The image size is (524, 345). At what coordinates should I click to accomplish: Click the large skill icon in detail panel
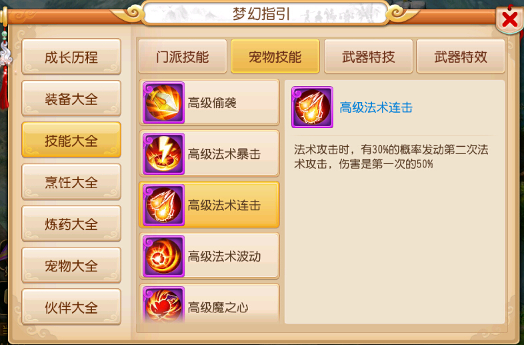[312, 107]
